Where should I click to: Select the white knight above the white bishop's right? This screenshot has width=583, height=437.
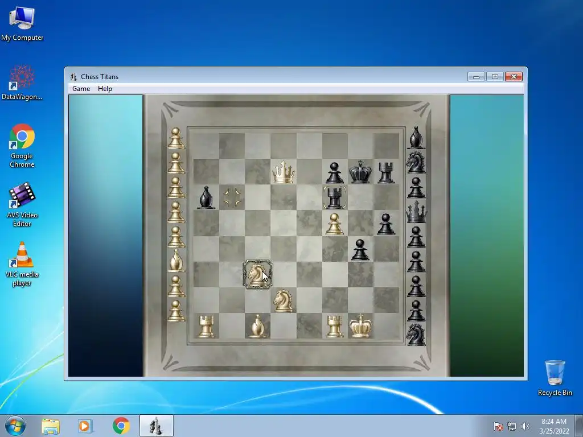[283, 300]
